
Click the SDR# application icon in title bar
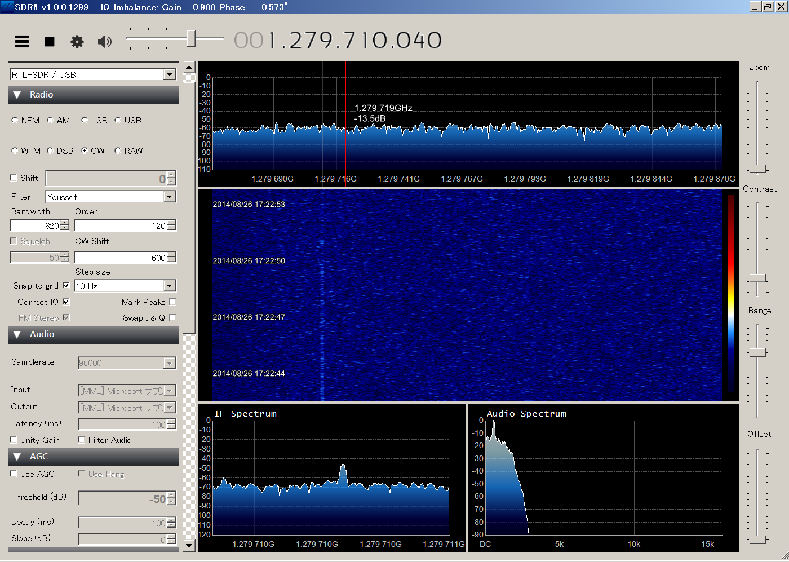[x=7, y=7]
